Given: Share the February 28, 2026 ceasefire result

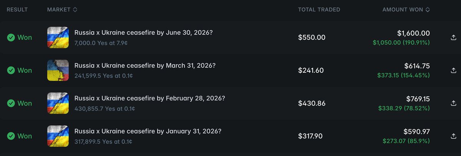Looking at the screenshot, I should point(453,103).
